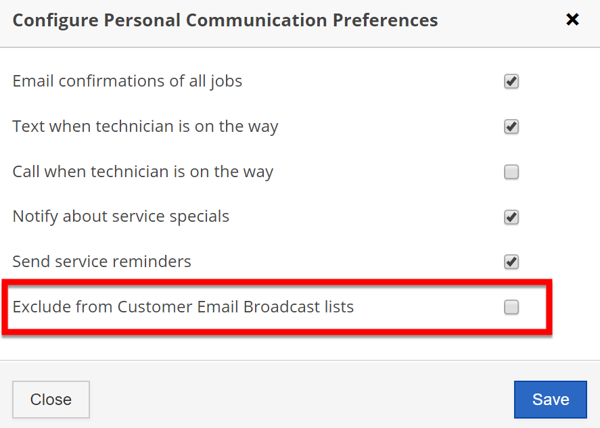Save the communication preferences

click(550, 400)
